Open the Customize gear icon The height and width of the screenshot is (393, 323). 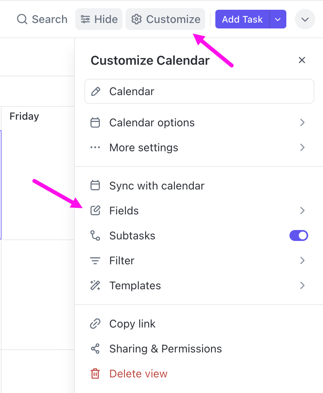point(137,19)
